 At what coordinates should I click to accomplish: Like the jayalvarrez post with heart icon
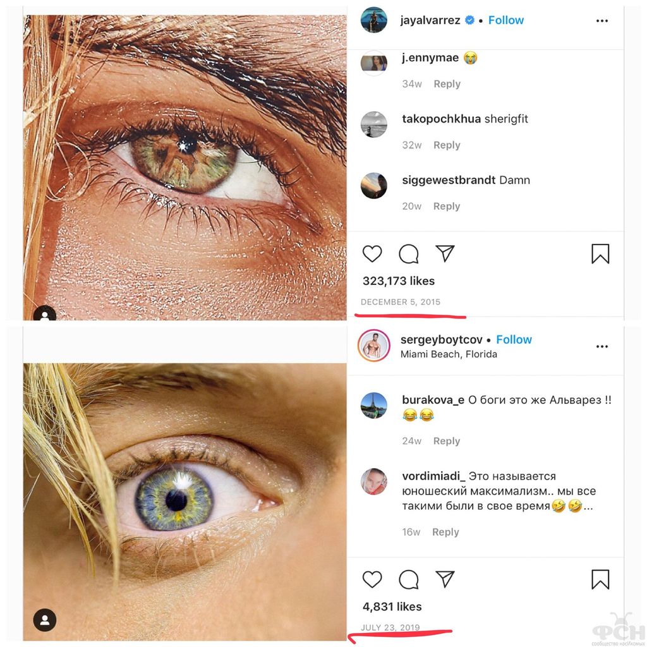click(372, 254)
